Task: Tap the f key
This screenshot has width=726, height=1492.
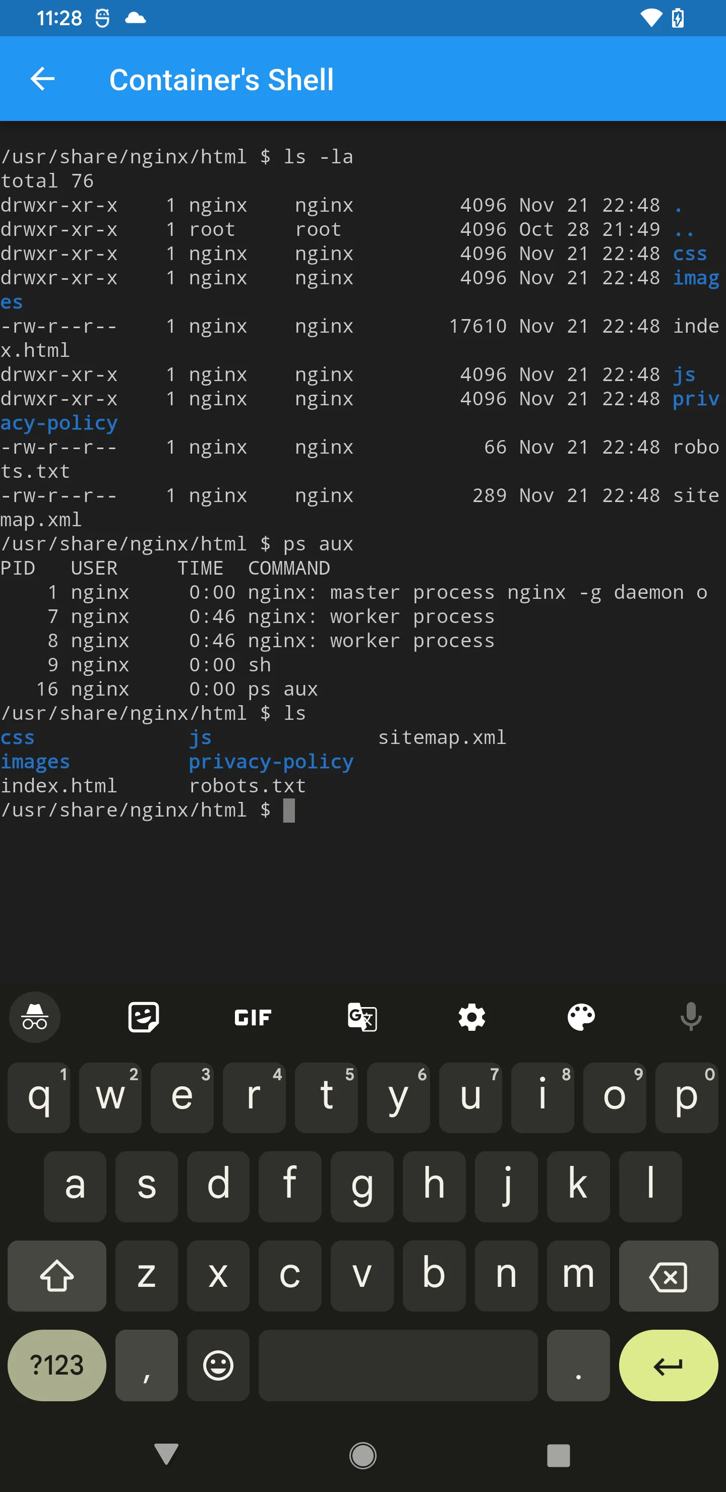Action: tap(290, 1187)
